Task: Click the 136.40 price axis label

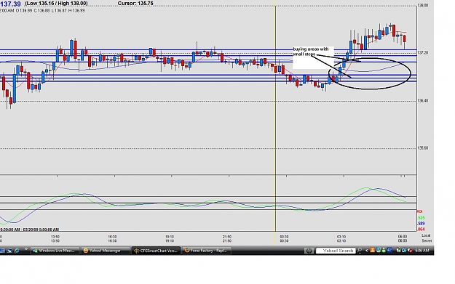Action: pyautogui.click(x=422, y=101)
